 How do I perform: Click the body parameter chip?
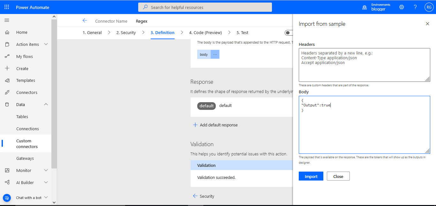click(x=204, y=54)
